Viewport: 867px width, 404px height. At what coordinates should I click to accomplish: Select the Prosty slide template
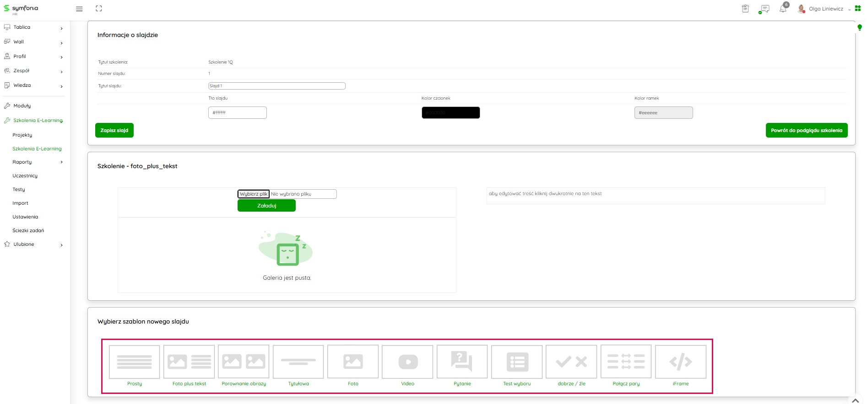click(x=134, y=362)
